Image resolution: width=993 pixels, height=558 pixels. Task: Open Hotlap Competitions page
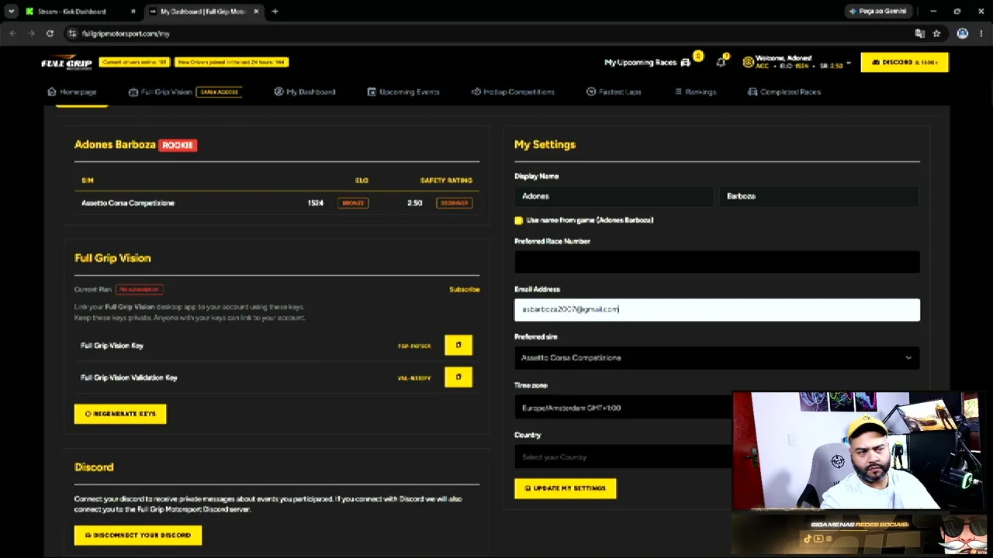tap(514, 91)
